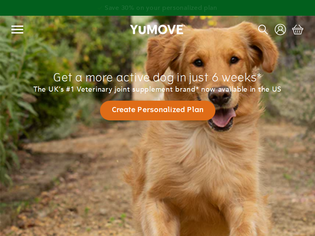This screenshot has width=315, height=236.
Task: Click the checkmark in the promo banner
Action: (x=100, y=8)
